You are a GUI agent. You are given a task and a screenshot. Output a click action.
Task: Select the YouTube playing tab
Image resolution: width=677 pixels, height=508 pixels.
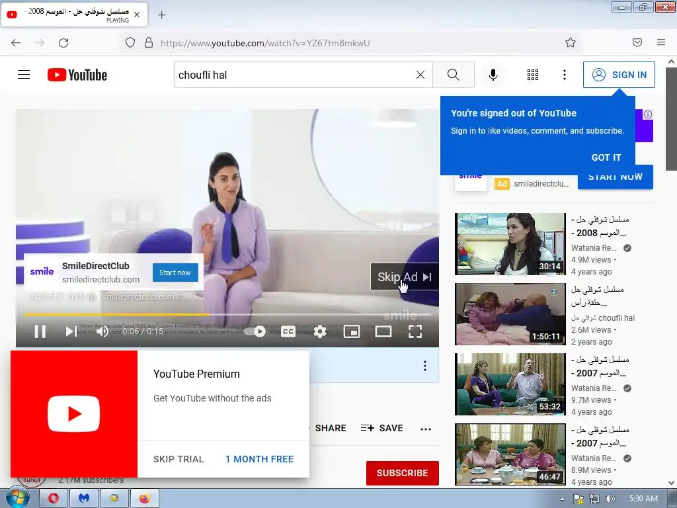tap(74, 15)
